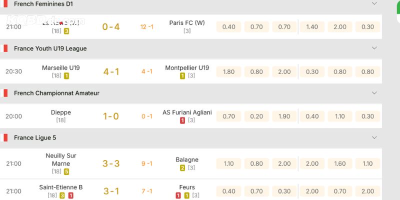
Task: Click AS Furiani Agliani red card icon
Action: 182,120
